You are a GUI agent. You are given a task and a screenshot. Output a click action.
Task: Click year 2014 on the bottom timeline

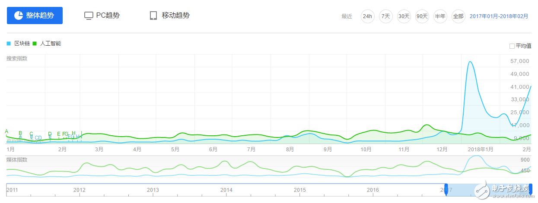click(226, 190)
